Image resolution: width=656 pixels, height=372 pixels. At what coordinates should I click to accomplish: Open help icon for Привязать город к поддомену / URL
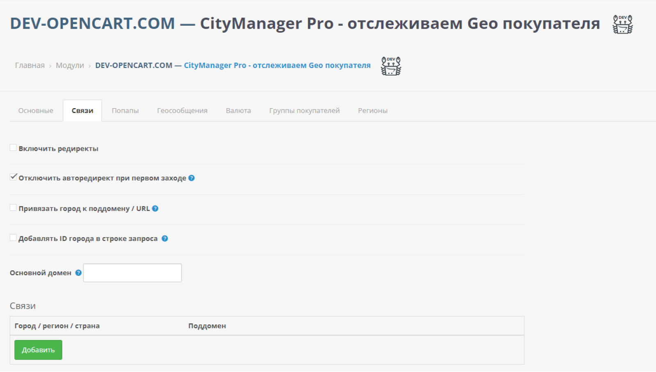click(155, 208)
